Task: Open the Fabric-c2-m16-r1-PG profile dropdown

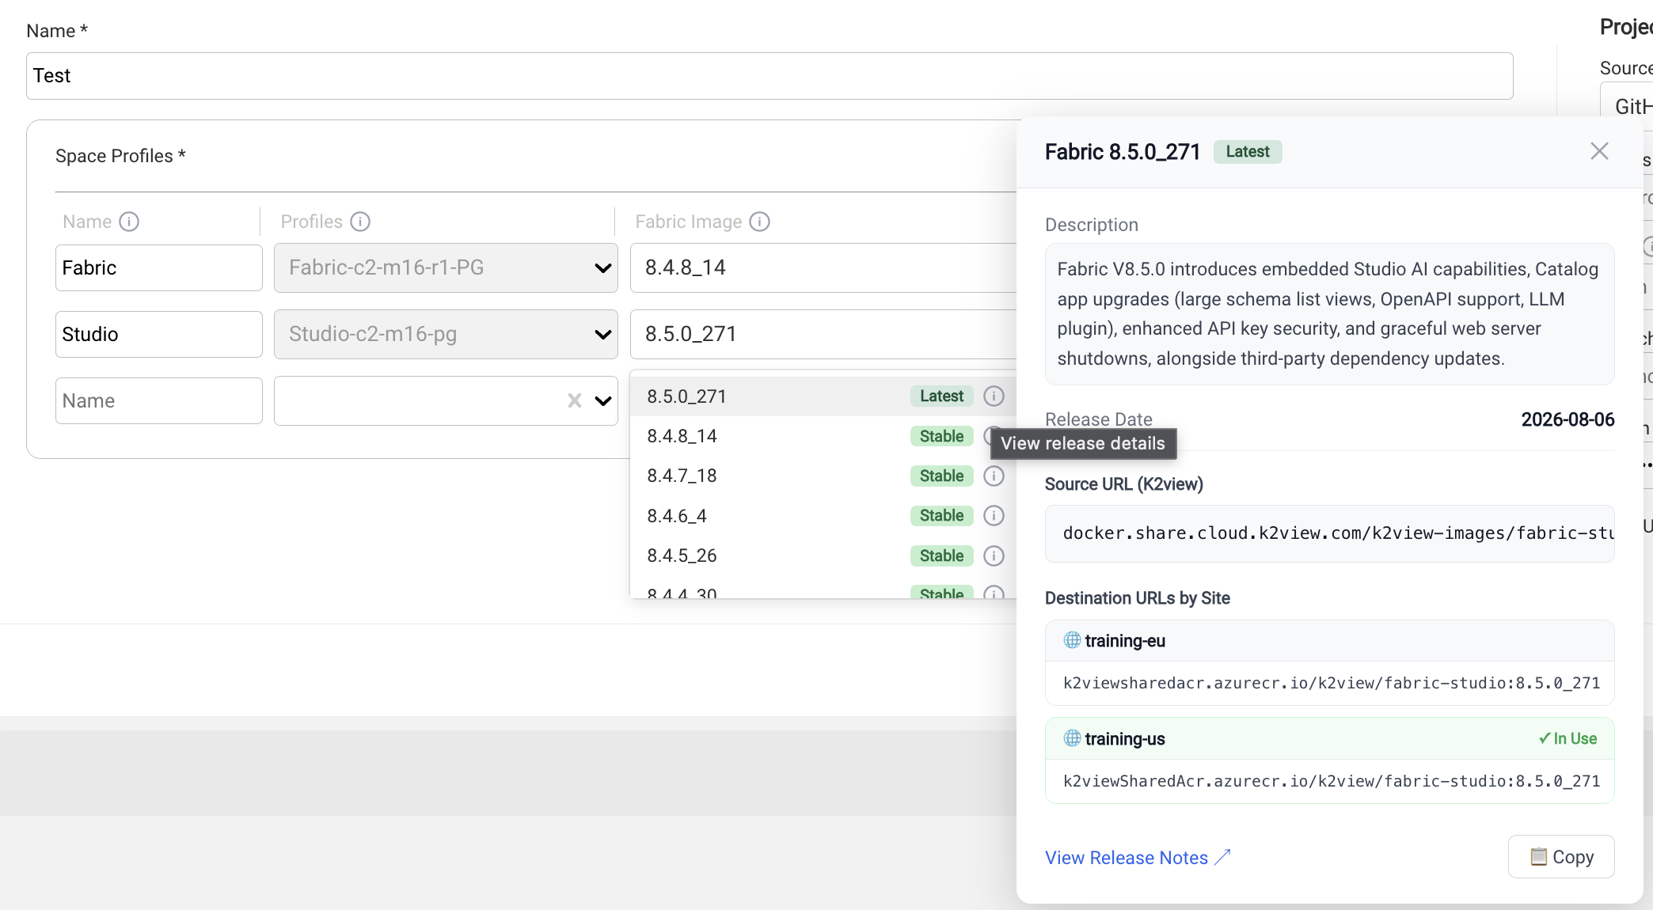Action: 446,267
